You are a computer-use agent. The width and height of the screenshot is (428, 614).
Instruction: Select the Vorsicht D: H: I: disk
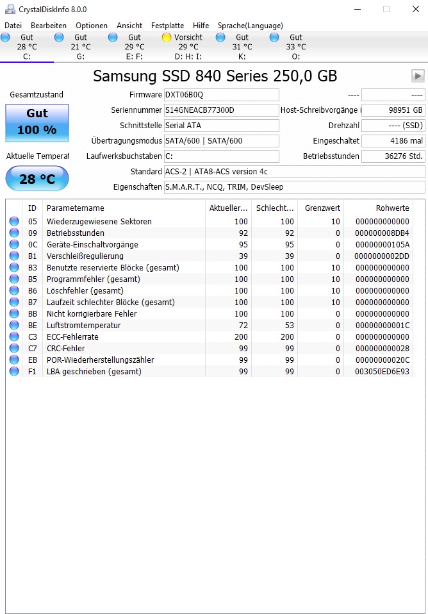pos(188,47)
